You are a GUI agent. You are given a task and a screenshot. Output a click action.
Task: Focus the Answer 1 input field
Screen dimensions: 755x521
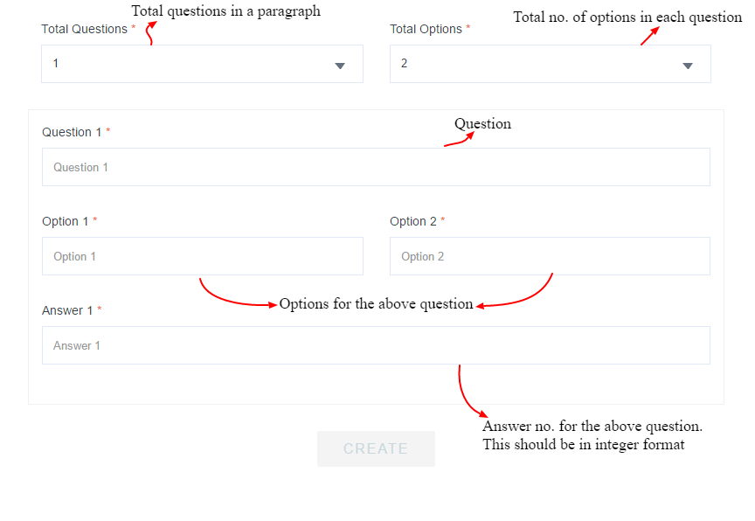tap(376, 345)
